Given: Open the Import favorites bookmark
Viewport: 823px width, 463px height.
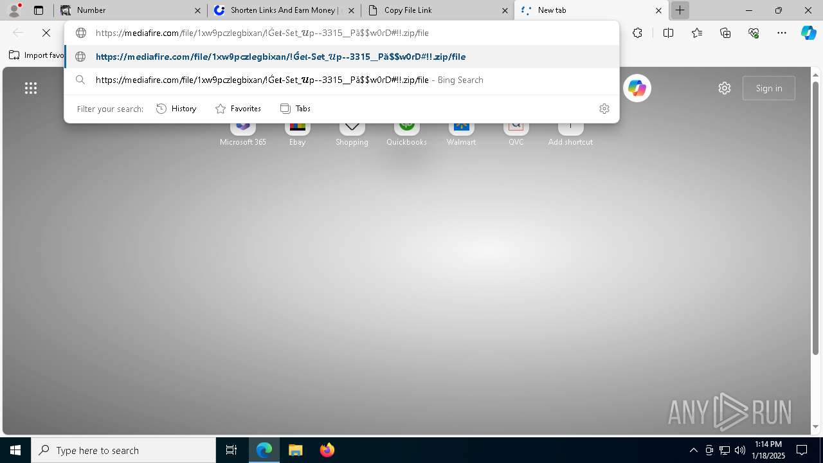Looking at the screenshot, I should (x=36, y=55).
